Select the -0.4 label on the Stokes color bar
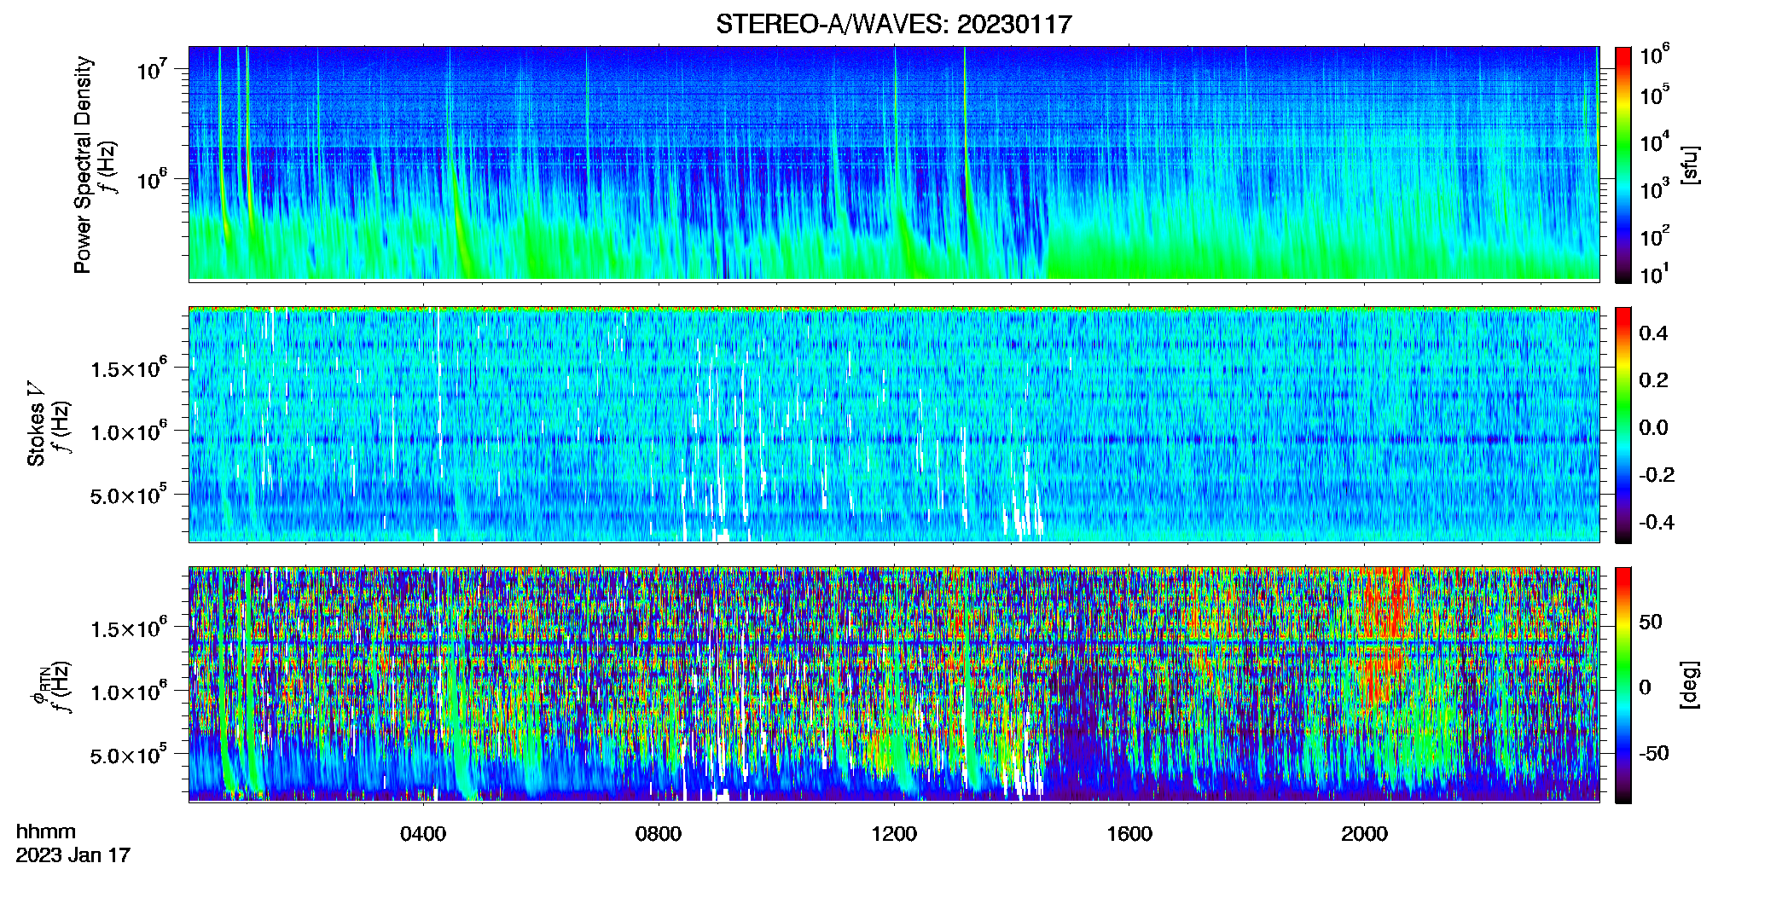 click(1657, 522)
